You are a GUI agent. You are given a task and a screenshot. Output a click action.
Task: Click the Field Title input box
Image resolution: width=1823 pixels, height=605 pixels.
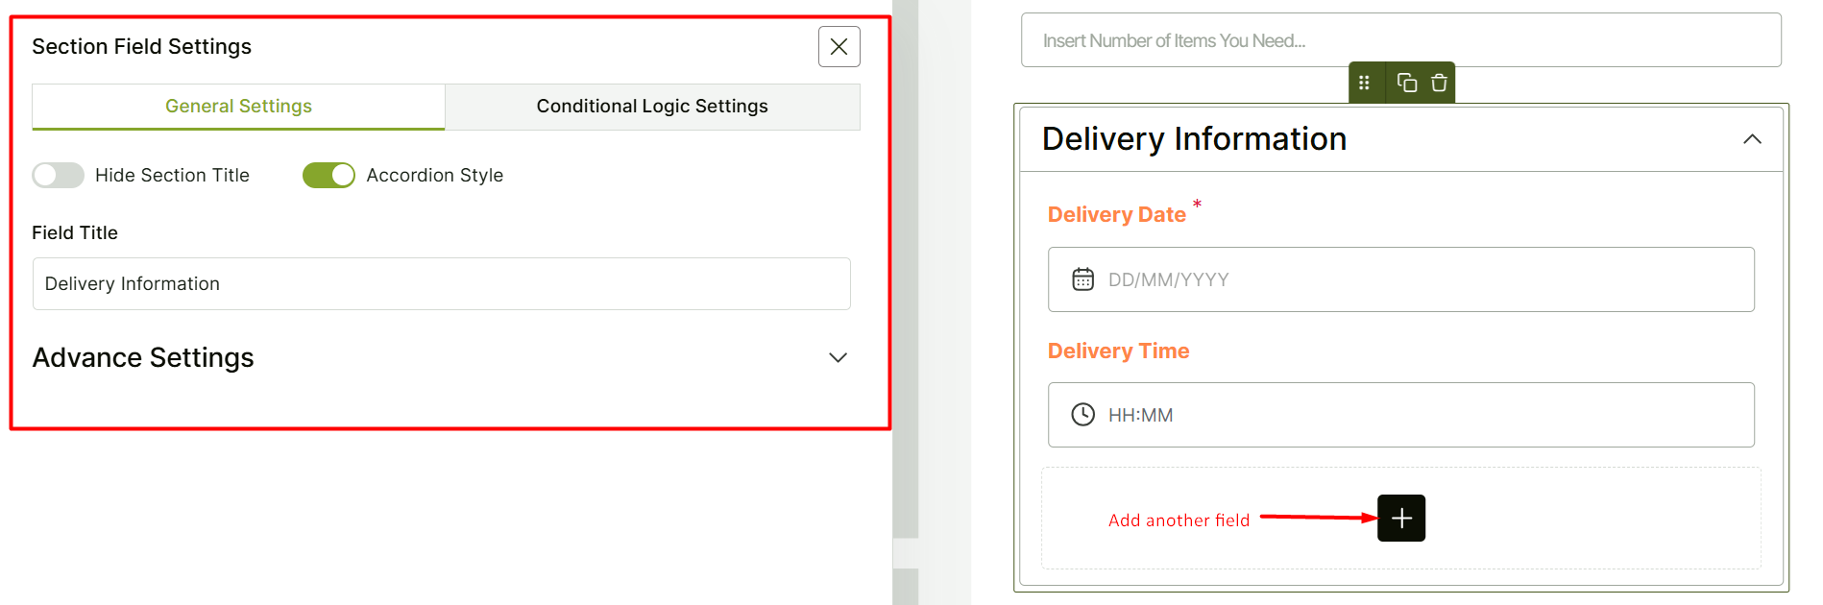pos(441,284)
